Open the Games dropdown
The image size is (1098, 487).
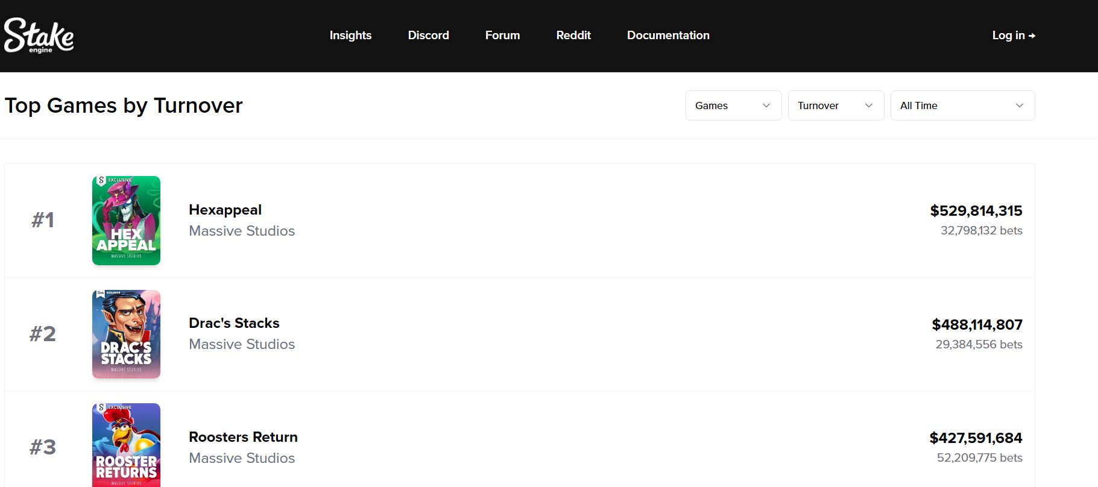tap(733, 105)
